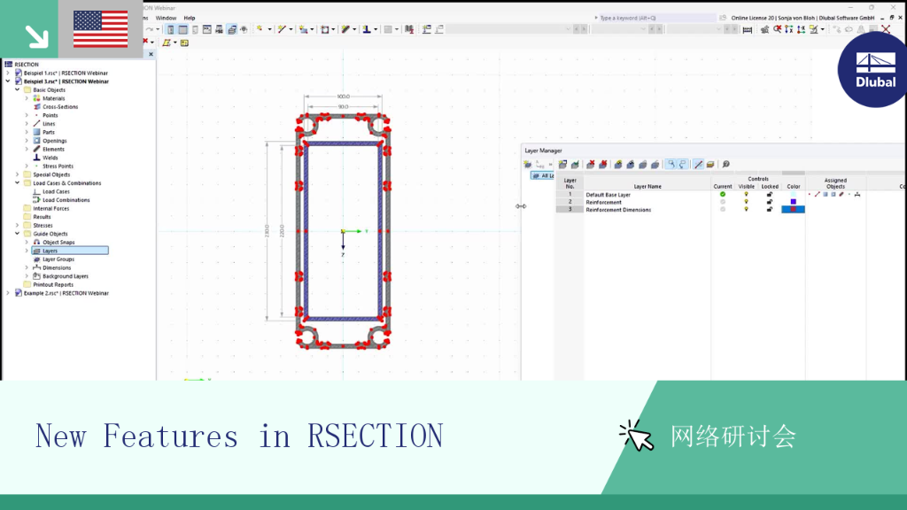Screen dimensions: 907x510
Task: Select Dimensions in navigator tree
Action: coord(57,267)
